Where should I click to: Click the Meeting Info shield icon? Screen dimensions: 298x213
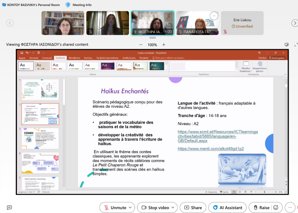pyautogui.click(x=68, y=5)
